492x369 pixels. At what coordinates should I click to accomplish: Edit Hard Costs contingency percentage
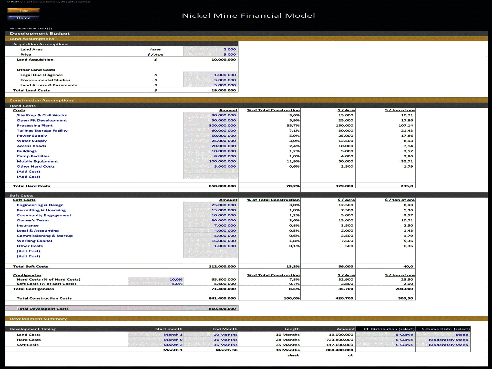(156, 280)
